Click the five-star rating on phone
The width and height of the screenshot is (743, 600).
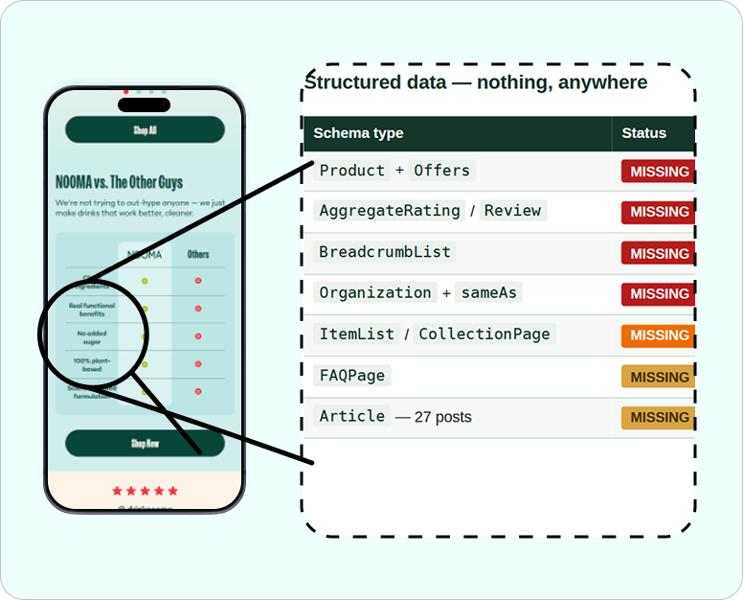coord(145,491)
